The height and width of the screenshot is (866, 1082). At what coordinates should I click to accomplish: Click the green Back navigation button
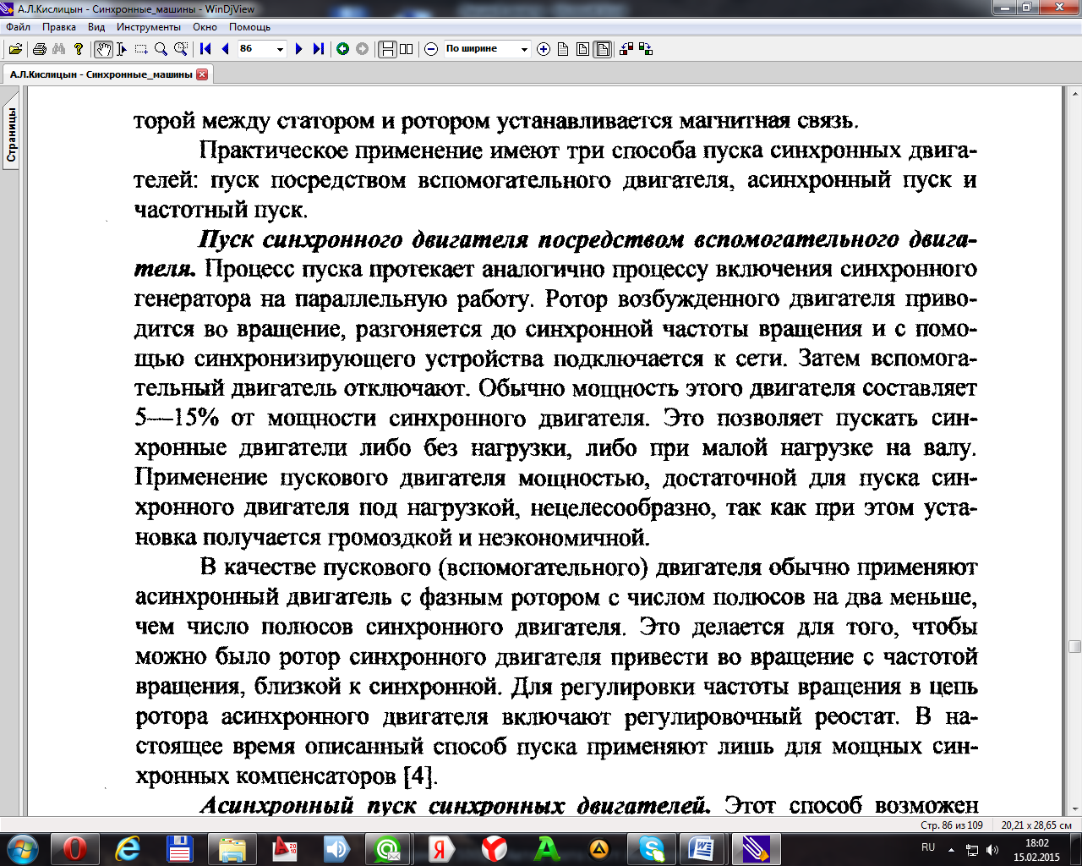pos(342,49)
